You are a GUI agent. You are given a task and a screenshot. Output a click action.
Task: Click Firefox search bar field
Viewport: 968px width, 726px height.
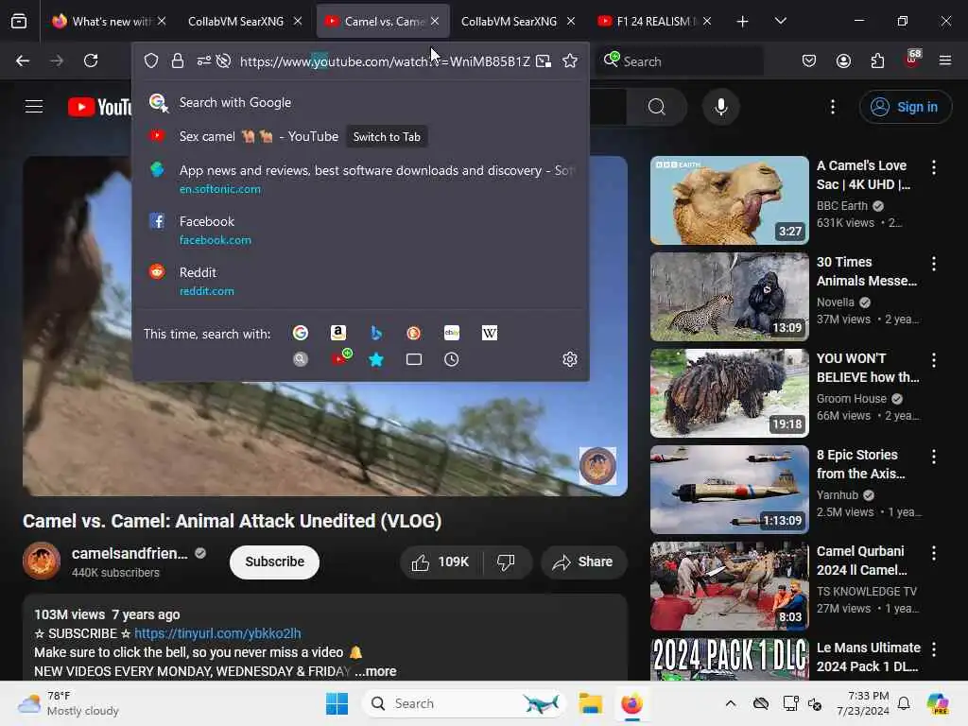[x=679, y=60]
